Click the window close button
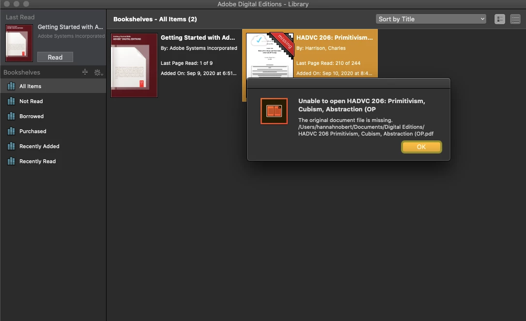Image resolution: width=526 pixels, height=321 pixels. pyautogui.click(x=6, y=4)
